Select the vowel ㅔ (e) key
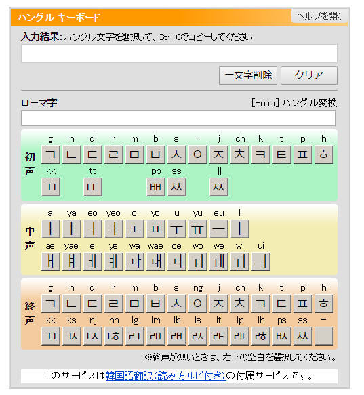This screenshot has width=364, height=395. click(93, 262)
